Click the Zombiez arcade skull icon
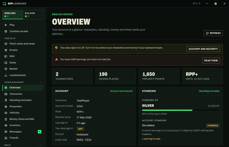This screenshot has height=147, width=229. coord(6,31)
